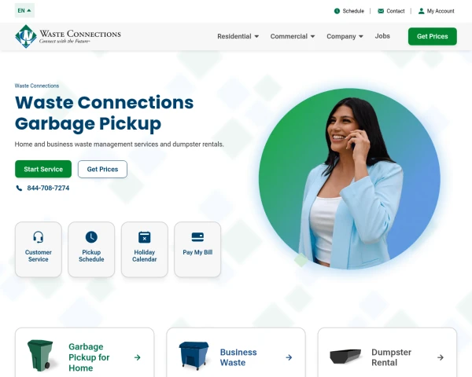Open the clock Schedule icon in top bar
This screenshot has height=377, width=472.
[337, 11]
